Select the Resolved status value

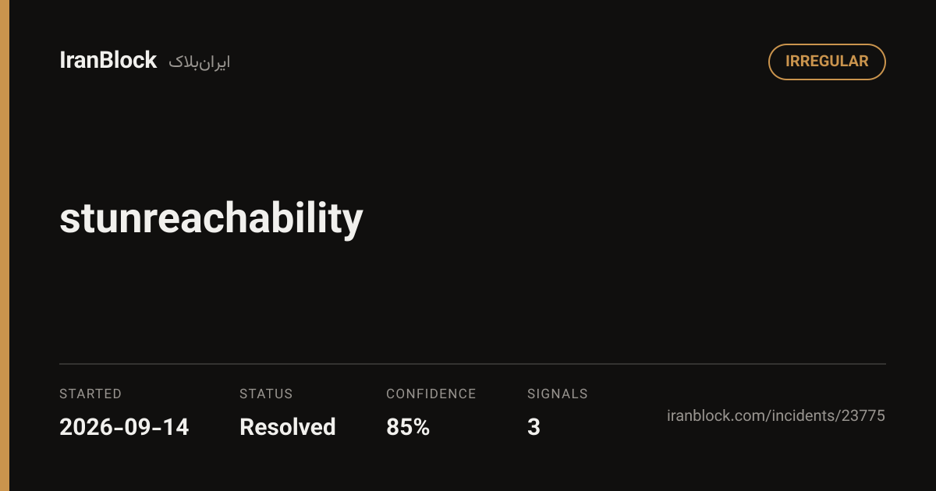(288, 427)
